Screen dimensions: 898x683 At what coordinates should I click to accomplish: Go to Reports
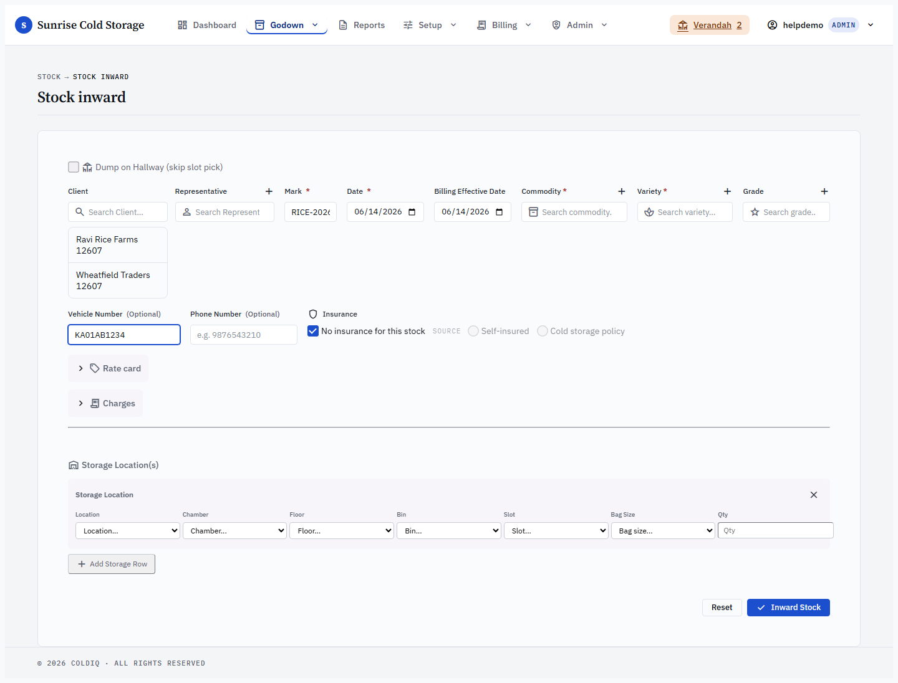pyautogui.click(x=362, y=25)
